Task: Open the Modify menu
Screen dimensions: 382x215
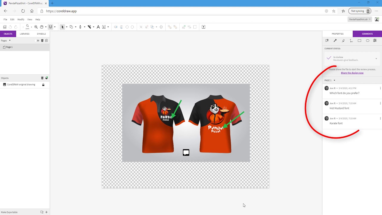Action: pos(21,19)
